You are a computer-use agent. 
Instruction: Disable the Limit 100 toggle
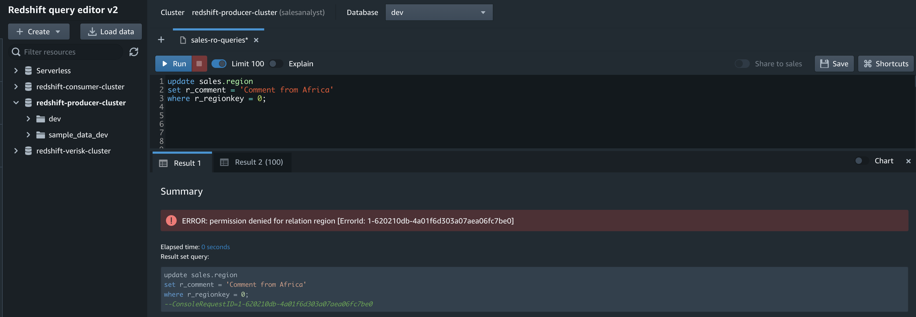point(219,64)
